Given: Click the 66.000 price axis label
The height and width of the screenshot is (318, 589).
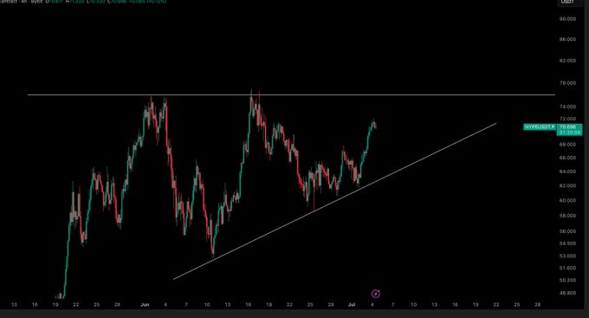Looking at the screenshot, I should tap(567, 158).
